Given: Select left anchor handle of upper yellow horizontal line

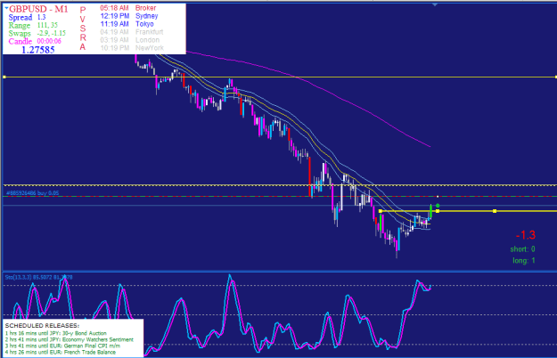Looking at the screenshot, I should pos(4,77).
